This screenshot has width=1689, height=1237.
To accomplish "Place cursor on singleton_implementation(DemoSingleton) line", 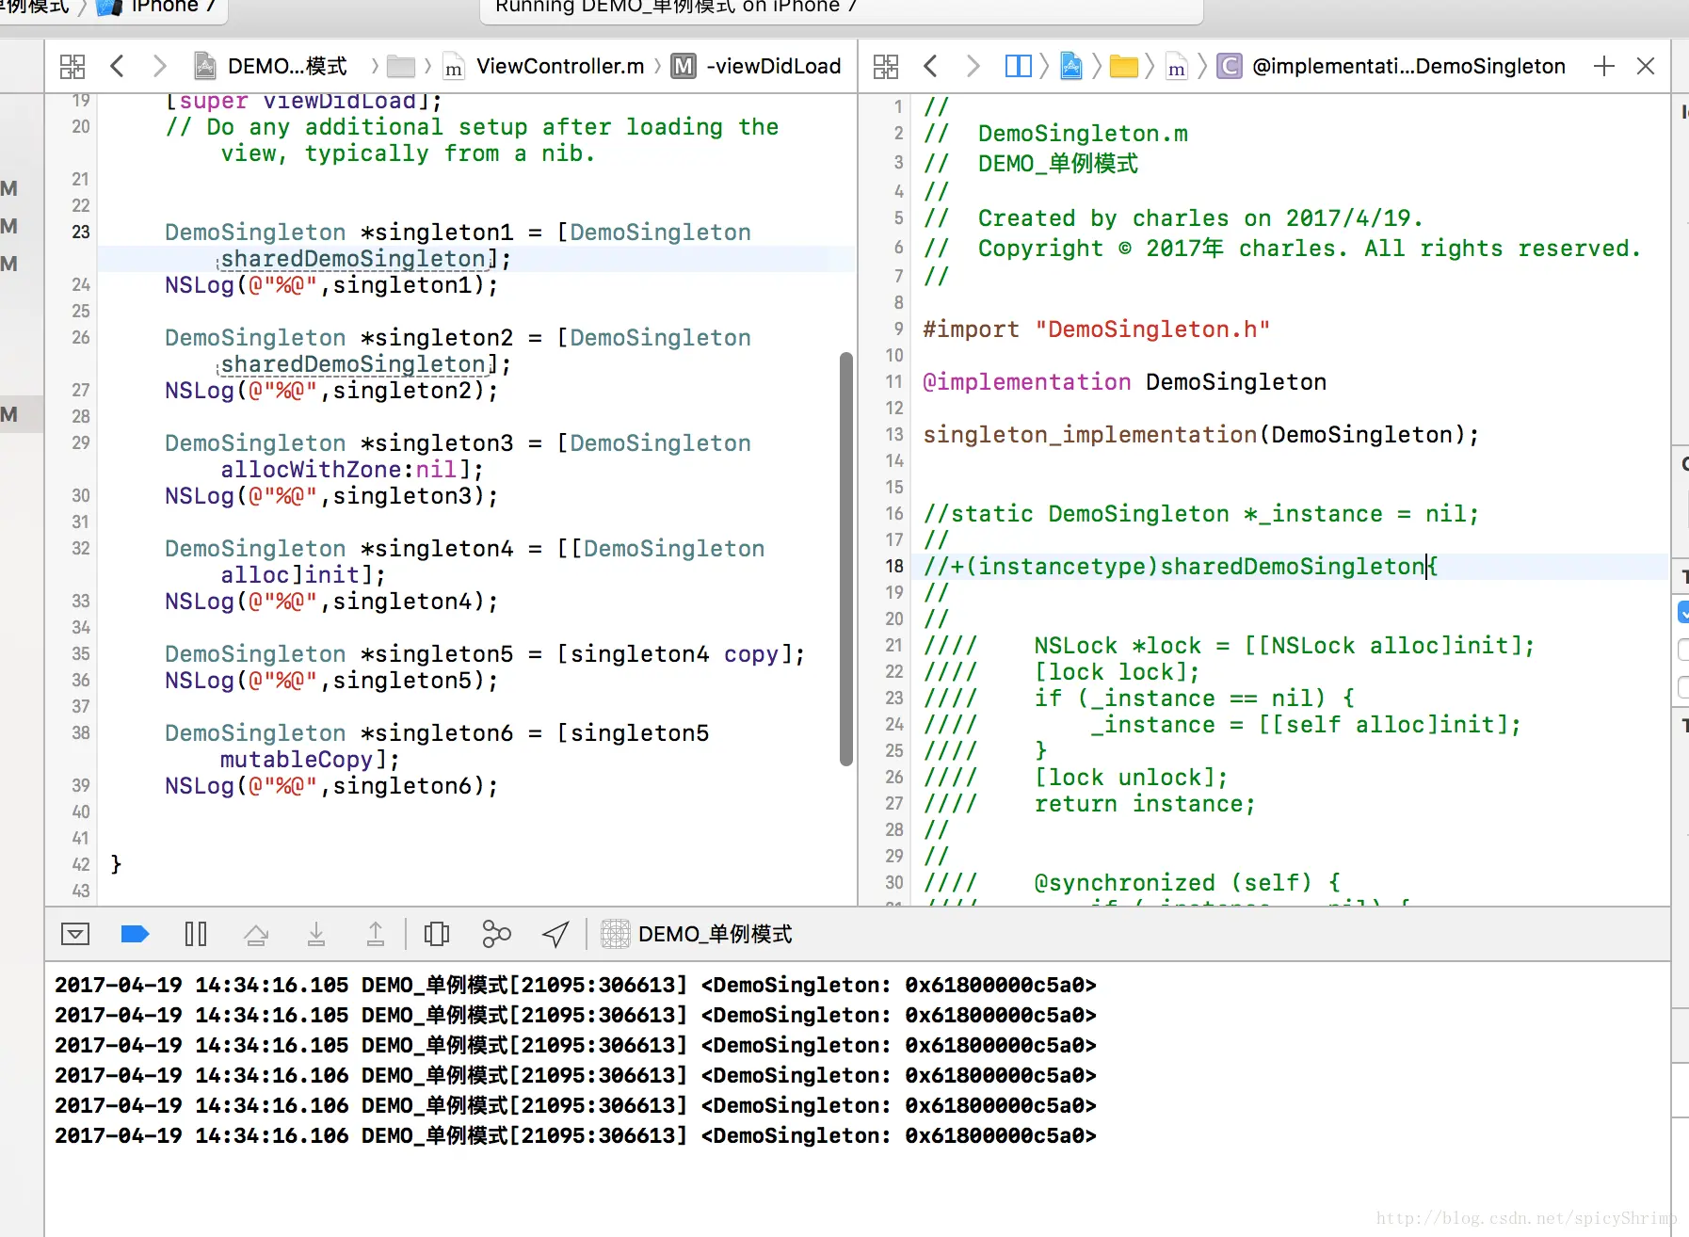I will [x=1201, y=434].
